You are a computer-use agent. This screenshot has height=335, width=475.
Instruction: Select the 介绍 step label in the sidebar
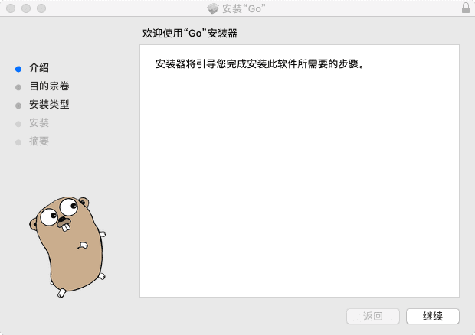39,68
